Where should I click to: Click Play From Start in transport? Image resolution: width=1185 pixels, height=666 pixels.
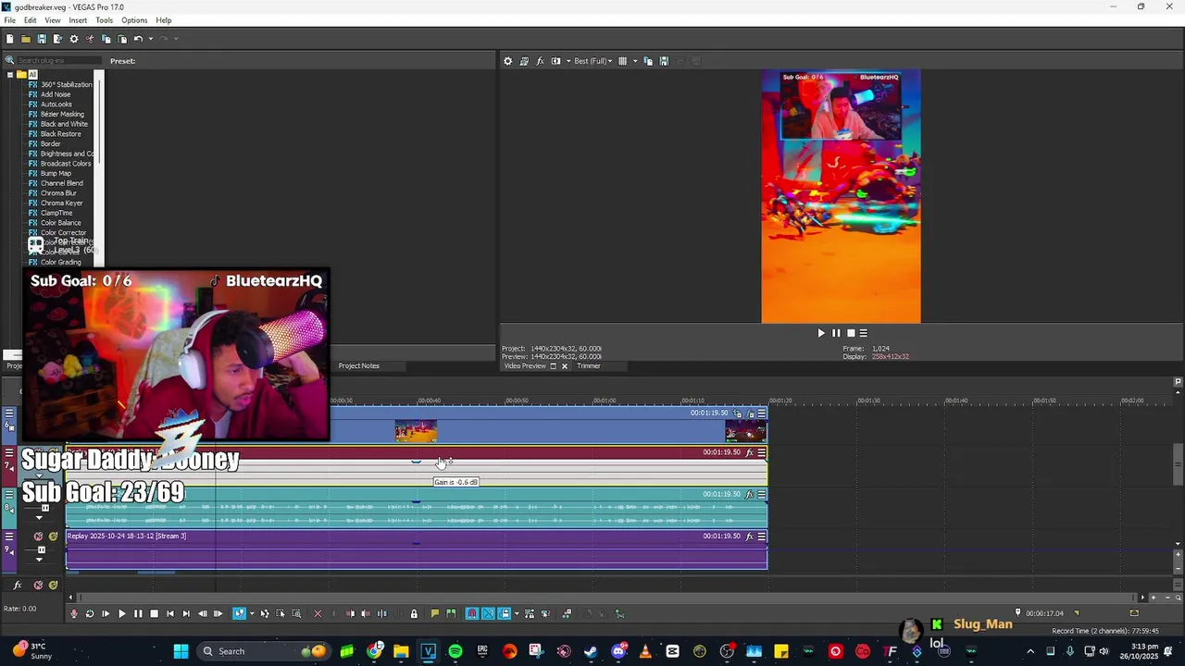[x=106, y=613]
